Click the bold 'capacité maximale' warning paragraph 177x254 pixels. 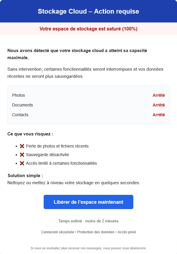coord(77,54)
